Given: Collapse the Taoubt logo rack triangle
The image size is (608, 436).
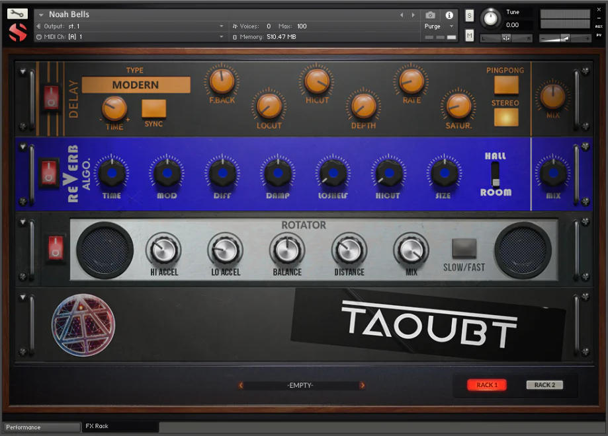Looking at the screenshot, I should click(x=22, y=297).
